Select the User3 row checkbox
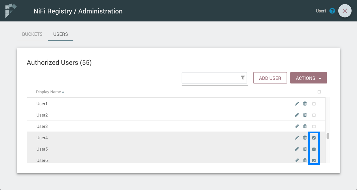Viewport: 357px width, 190px height. point(314,127)
